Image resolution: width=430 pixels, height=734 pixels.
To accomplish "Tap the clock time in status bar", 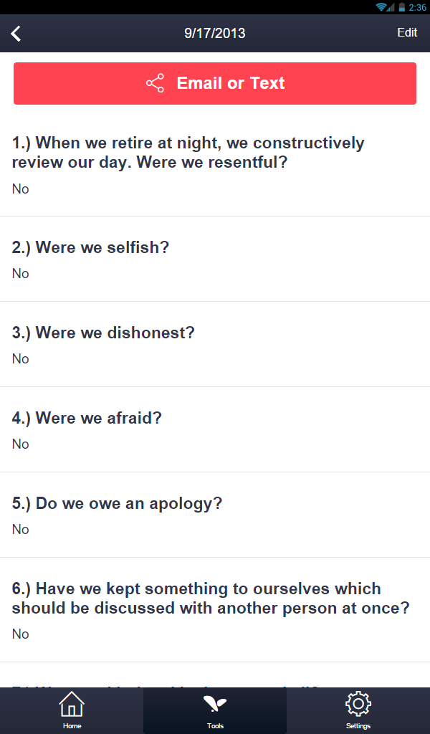I will click(417, 7).
